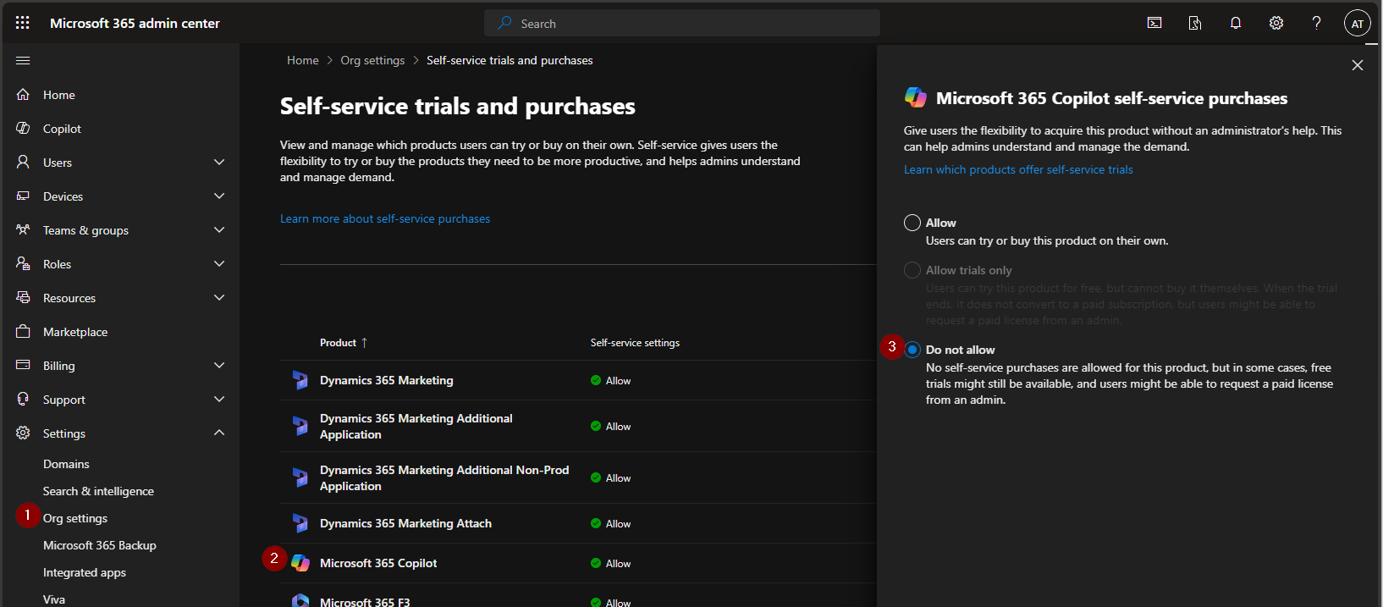Select the Allow radio option
Screen dimensions: 1383x607
coord(912,223)
